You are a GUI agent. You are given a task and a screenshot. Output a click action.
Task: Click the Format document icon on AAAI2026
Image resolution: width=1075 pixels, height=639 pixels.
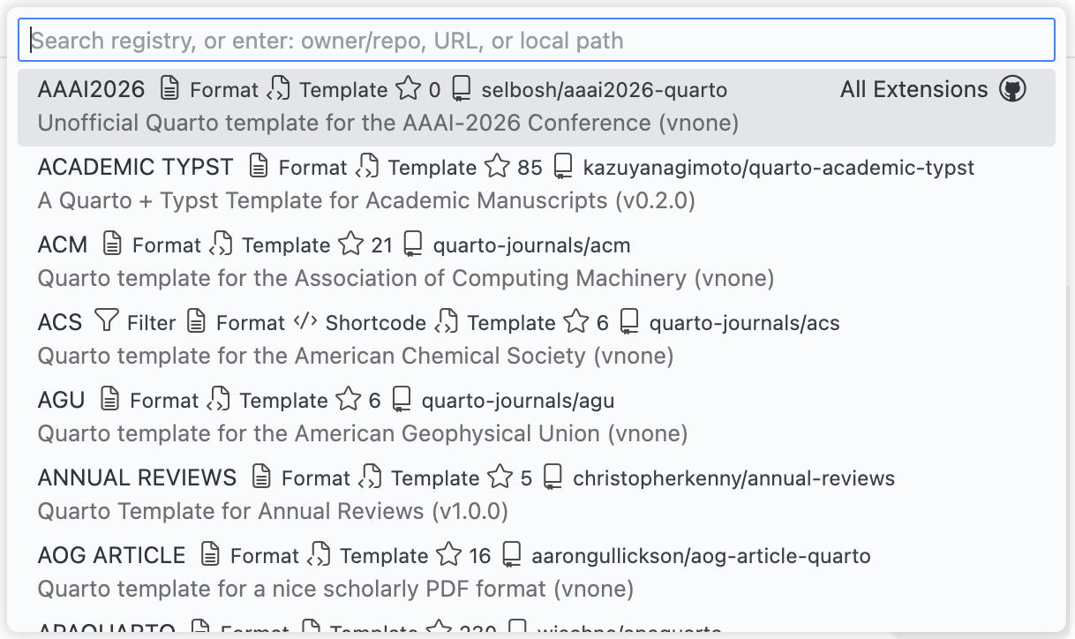169,88
